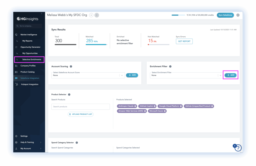This screenshot has height=166, width=256.
Task: Open Selective Enrichments in the sidebar
Action: pos(31,60)
